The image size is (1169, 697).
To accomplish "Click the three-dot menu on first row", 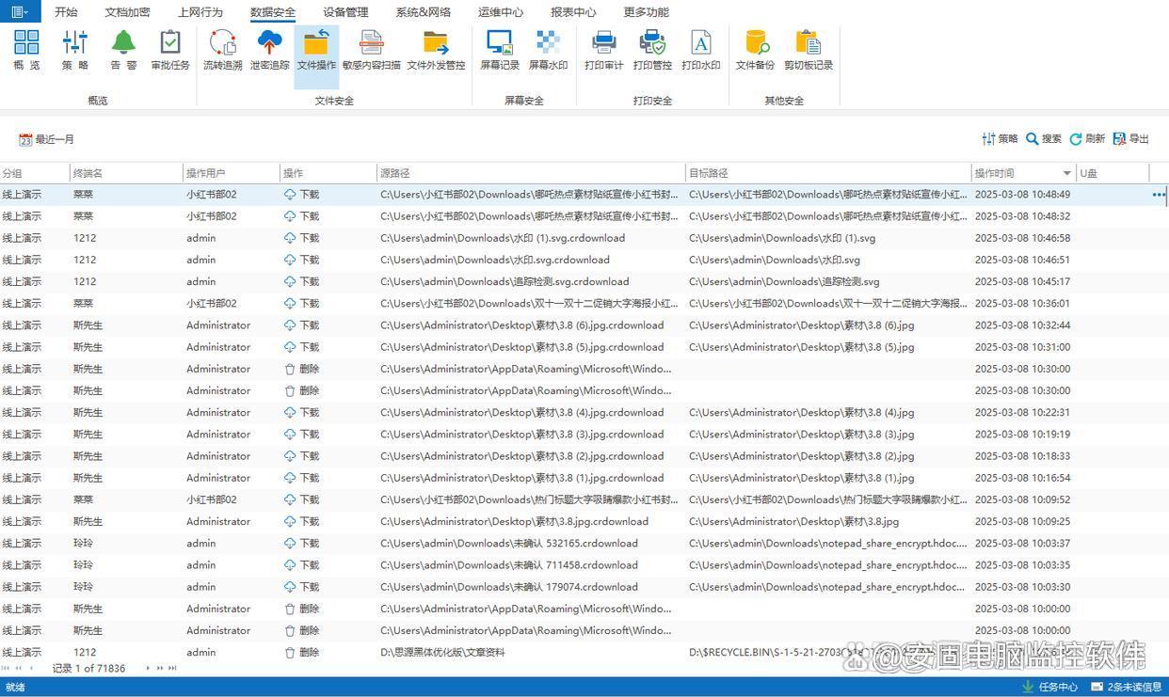I will point(1158,195).
